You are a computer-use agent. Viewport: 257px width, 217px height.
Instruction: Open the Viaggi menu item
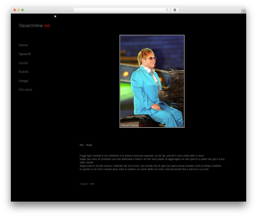coord(24,81)
